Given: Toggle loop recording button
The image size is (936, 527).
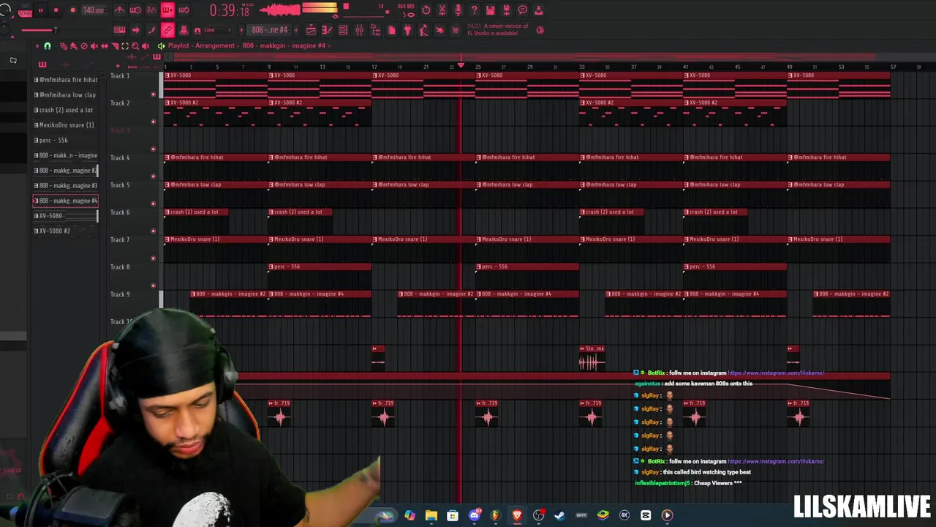Looking at the screenshot, I should click(x=184, y=10).
